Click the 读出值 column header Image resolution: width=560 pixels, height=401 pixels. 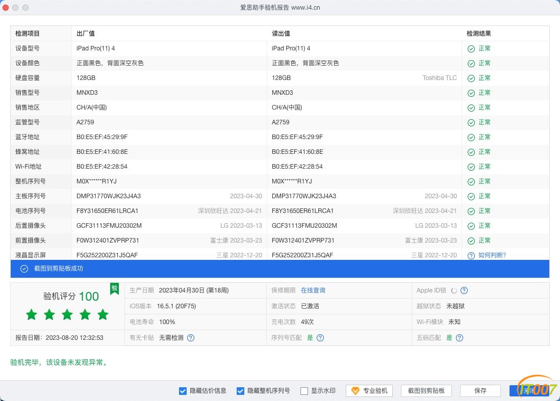coord(281,34)
